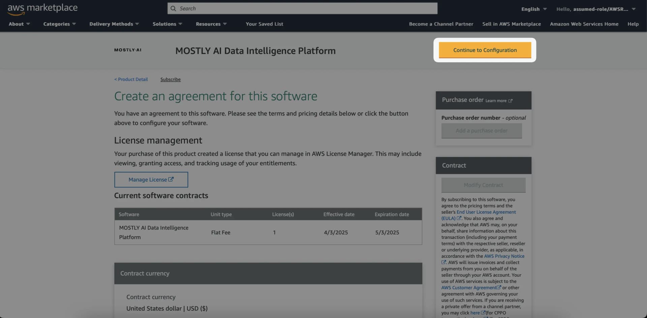Click the Contract currency panel header
Viewport: 647px width, 318px height.
point(268,274)
